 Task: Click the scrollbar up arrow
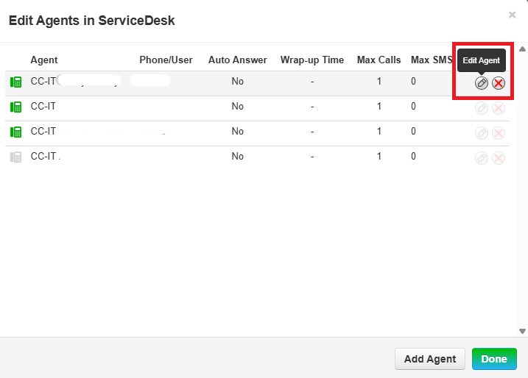[x=522, y=49]
